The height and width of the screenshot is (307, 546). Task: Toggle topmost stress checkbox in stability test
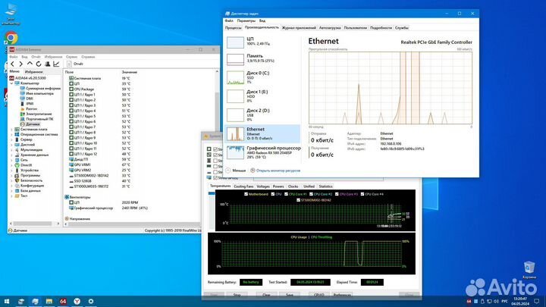(215, 149)
